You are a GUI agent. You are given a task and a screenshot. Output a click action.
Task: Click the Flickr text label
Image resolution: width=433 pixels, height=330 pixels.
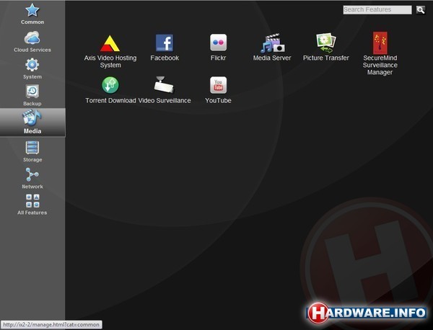[218, 58]
